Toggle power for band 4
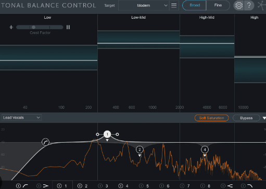 (x=121, y=186)
